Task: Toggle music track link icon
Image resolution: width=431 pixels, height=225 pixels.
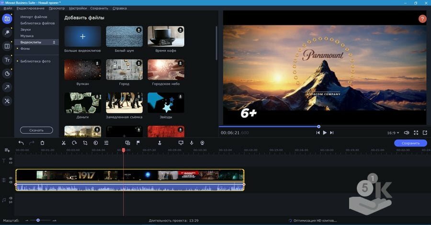Action: (11, 202)
